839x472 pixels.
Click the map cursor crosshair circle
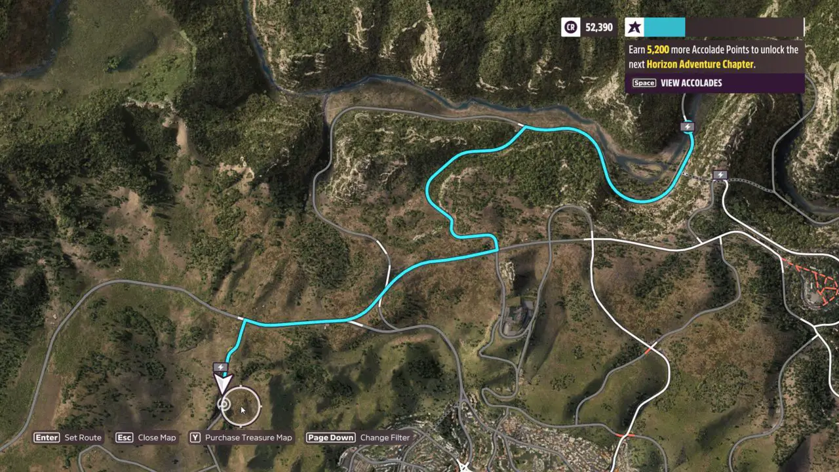[x=241, y=406]
